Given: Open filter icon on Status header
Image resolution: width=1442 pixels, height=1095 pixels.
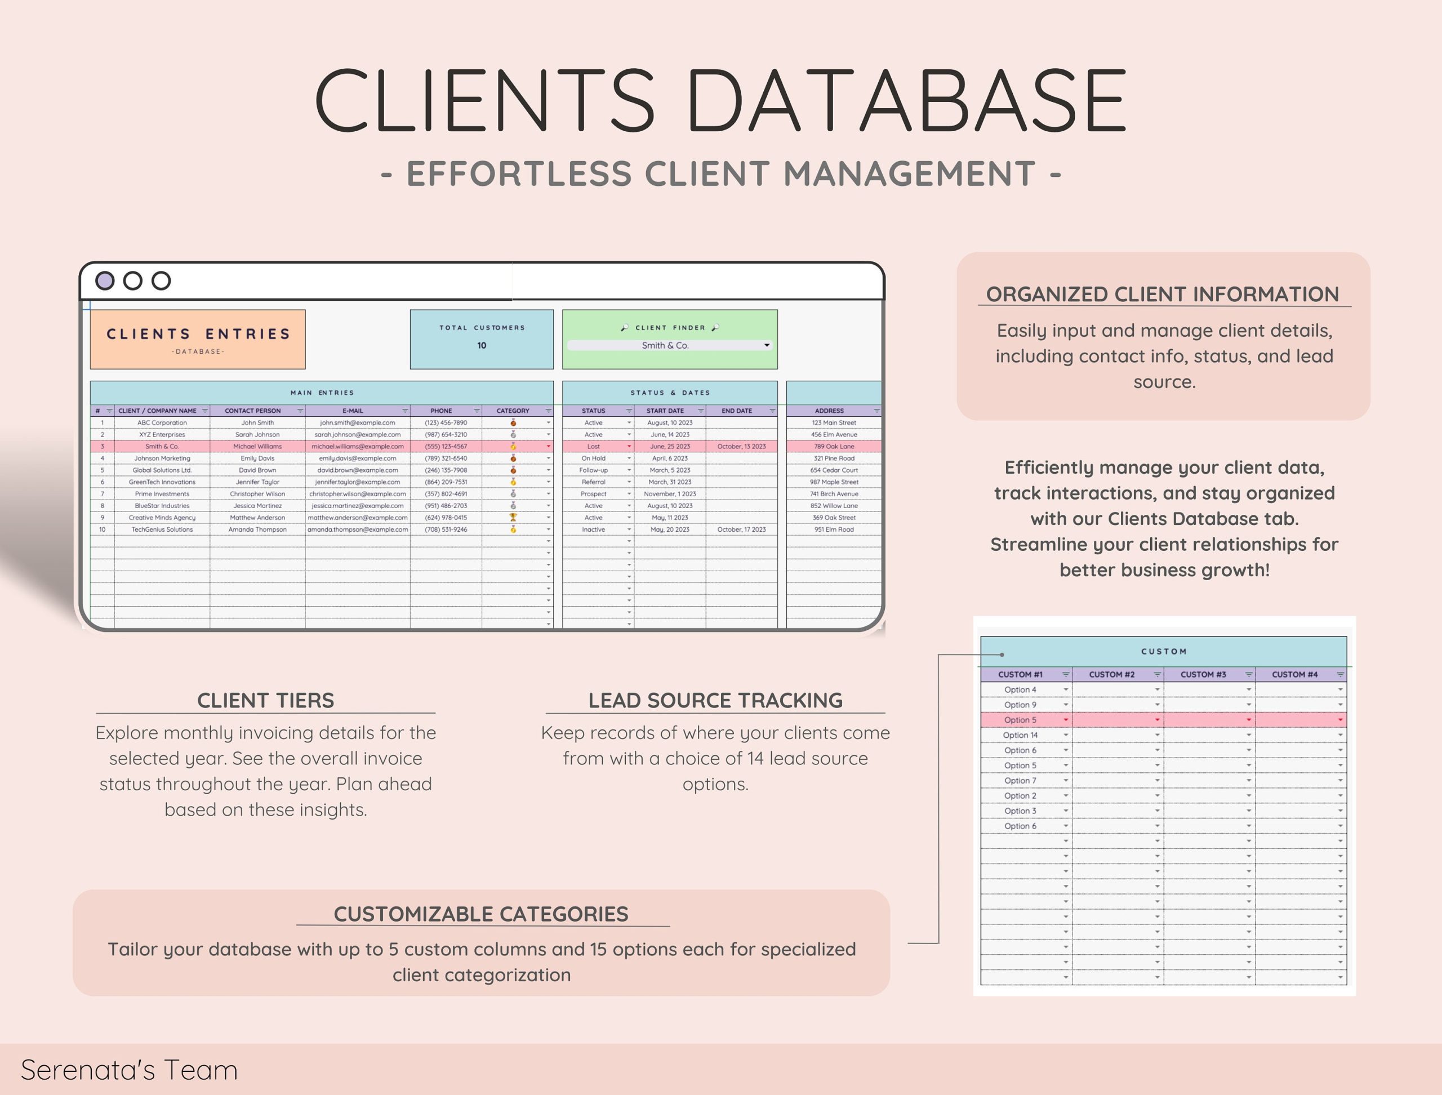Looking at the screenshot, I should coord(629,411).
